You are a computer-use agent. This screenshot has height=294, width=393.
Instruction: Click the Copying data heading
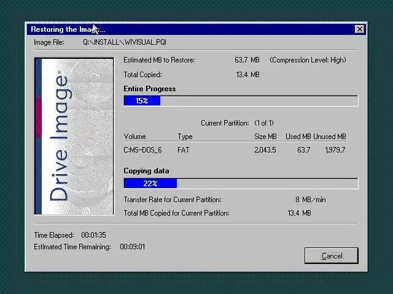tap(146, 171)
